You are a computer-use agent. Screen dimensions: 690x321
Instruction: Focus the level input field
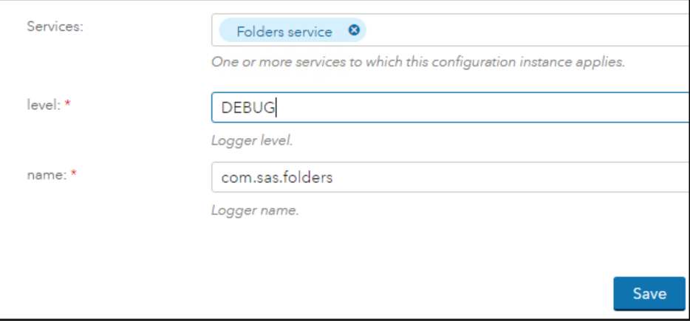coord(451,107)
